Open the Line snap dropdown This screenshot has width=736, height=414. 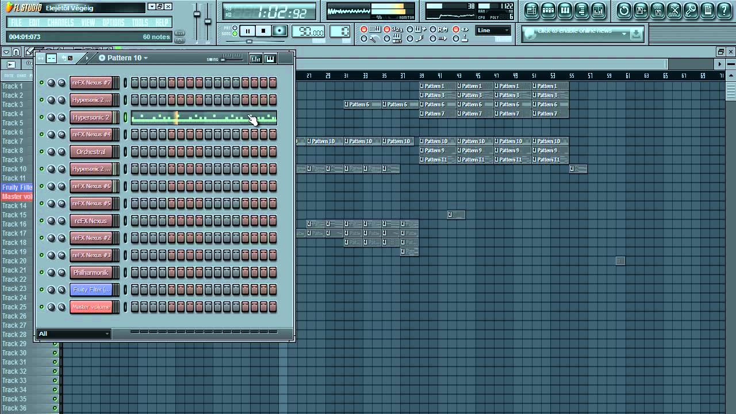point(493,30)
